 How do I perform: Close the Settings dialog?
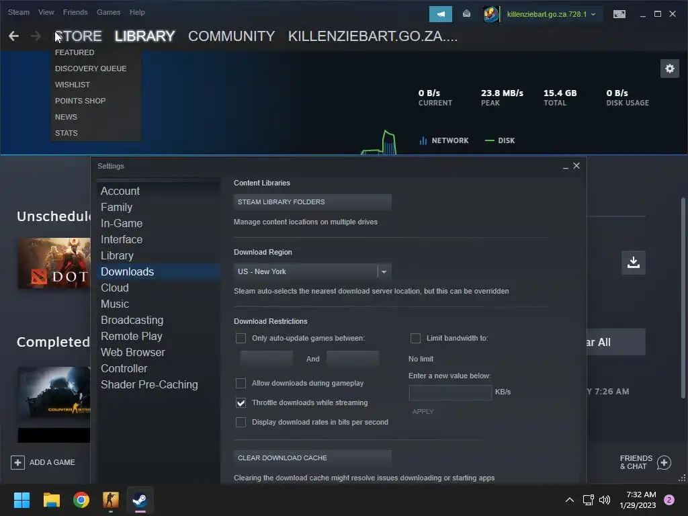click(576, 165)
